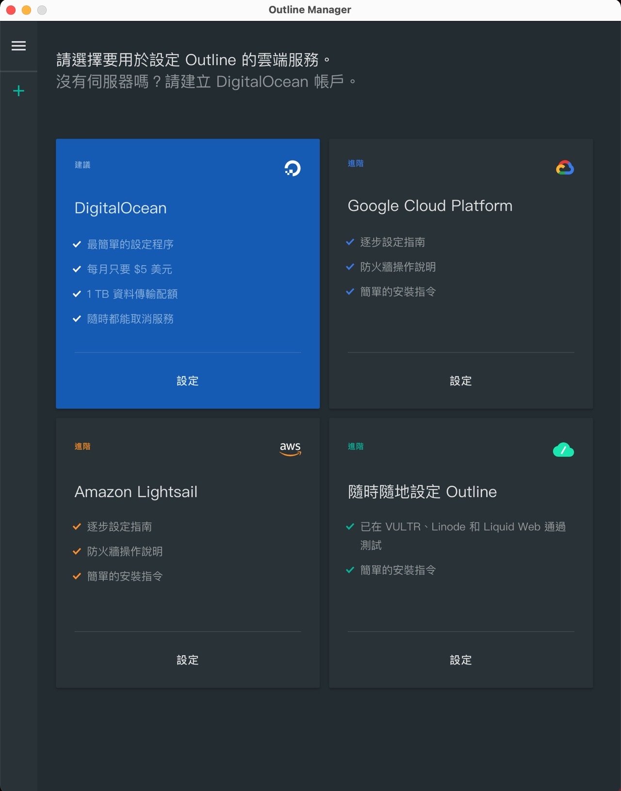Click the 隨時都能取消服務 feature line

[x=130, y=318]
